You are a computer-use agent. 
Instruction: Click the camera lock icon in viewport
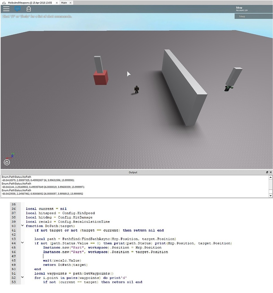(x=7, y=162)
